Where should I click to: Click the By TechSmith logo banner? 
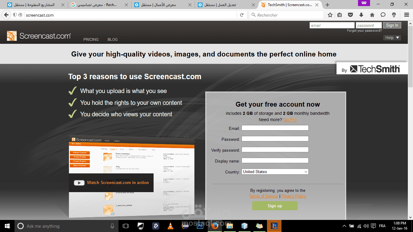click(372, 69)
